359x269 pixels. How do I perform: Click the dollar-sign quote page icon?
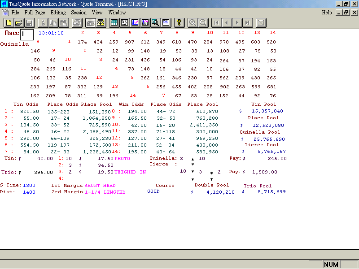(x=125, y=23)
